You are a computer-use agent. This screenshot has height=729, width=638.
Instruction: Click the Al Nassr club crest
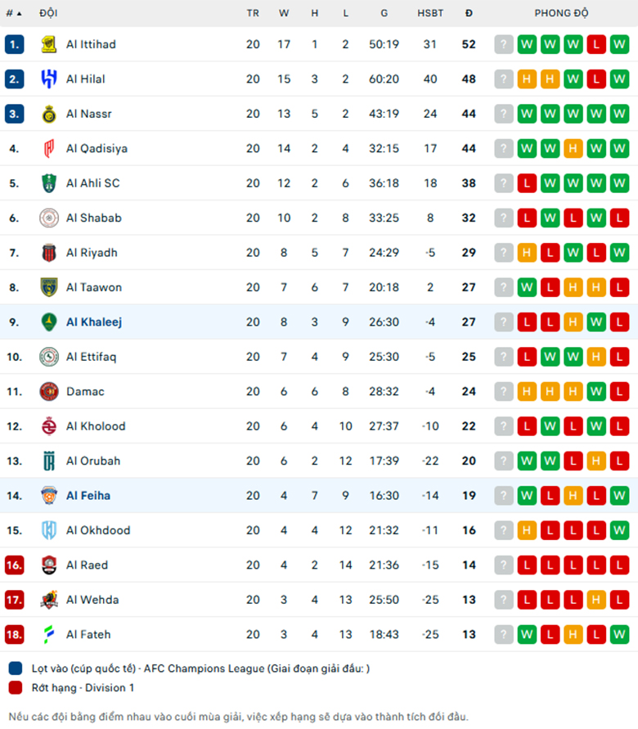[49, 114]
